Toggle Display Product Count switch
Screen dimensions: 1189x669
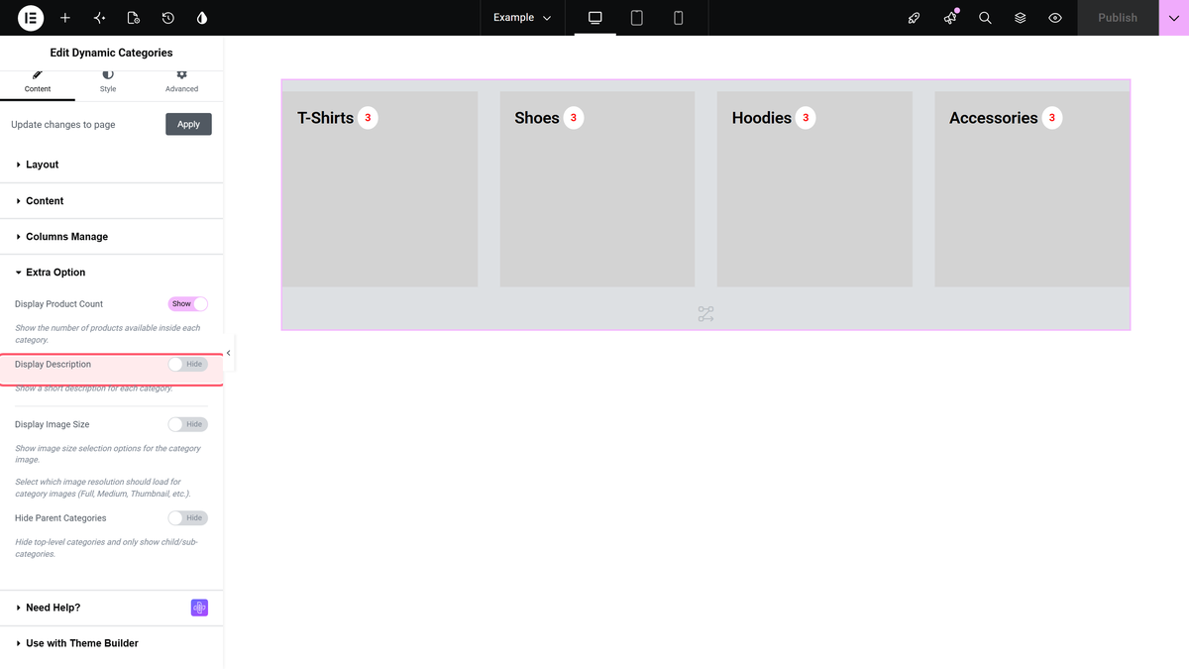(188, 304)
